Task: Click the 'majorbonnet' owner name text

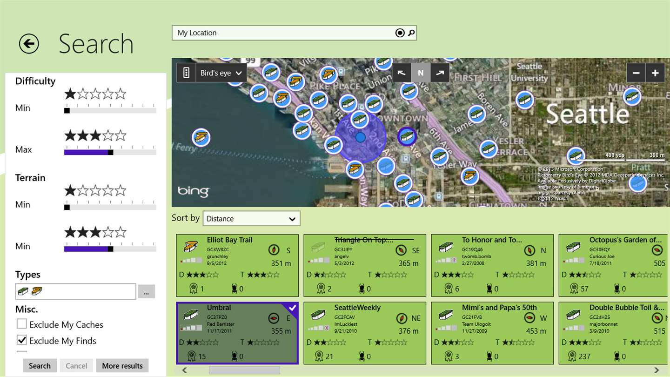Action: pos(603,324)
